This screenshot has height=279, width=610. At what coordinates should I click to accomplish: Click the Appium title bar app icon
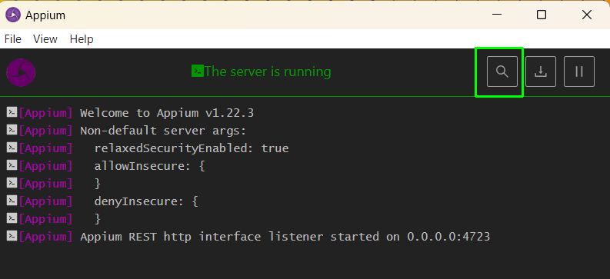[13, 15]
